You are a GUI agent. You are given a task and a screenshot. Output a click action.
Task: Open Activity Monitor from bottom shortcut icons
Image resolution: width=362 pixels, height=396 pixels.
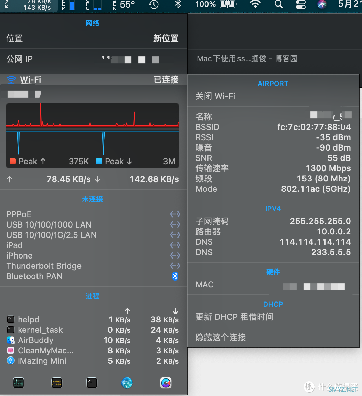click(19, 383)
